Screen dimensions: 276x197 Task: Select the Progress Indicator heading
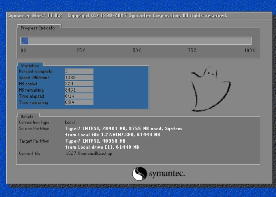click(38, 28)
